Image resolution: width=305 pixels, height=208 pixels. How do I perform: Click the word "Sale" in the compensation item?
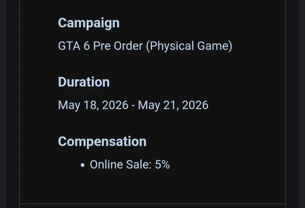point(139,165)
